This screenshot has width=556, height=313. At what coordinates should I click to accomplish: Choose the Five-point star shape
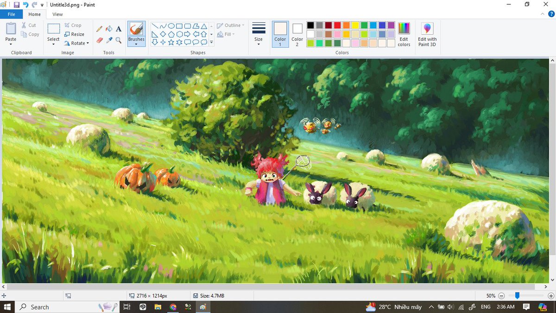171,42
